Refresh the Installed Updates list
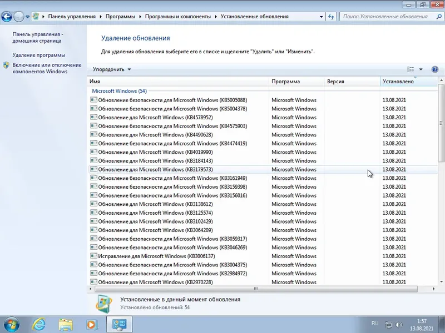Image resolution: width=445 pixels, height=333 pixels. [331, 17]
